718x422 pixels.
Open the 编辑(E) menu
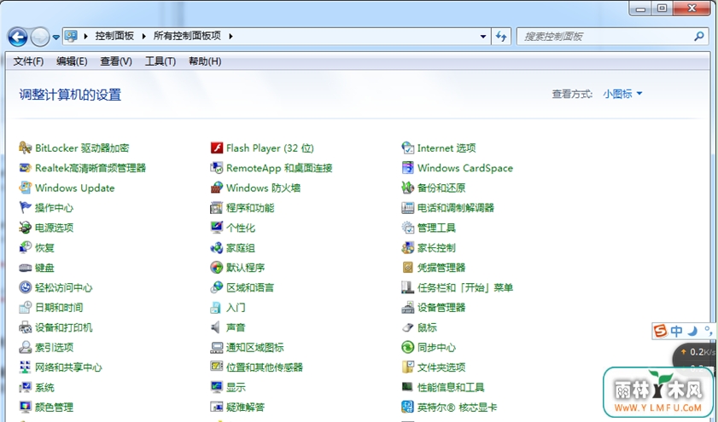point(72,61)
